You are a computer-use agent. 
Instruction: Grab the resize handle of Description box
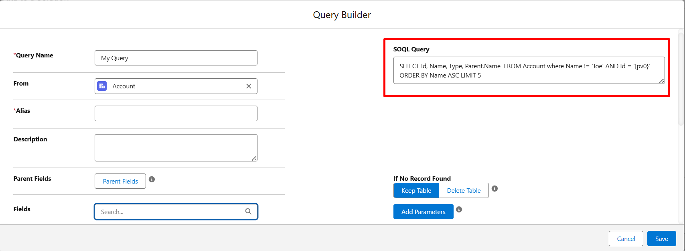click(x=254, y=159)
